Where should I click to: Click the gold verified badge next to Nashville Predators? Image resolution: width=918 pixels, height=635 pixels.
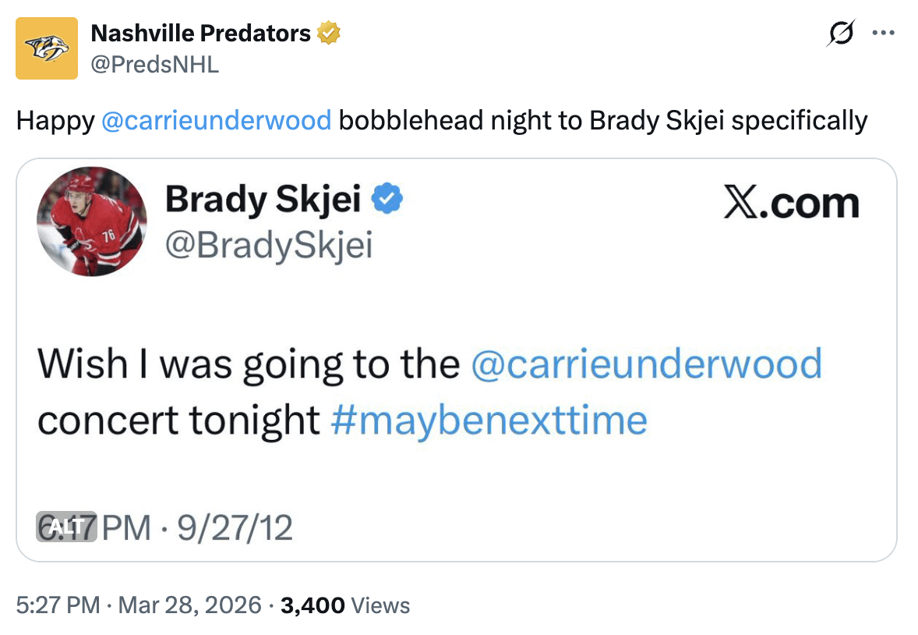[330, 33]
